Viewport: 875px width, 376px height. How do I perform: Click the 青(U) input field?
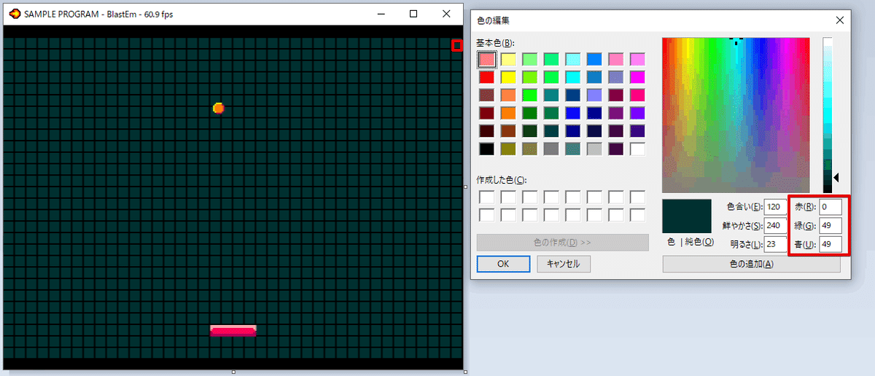pos(831,244)
